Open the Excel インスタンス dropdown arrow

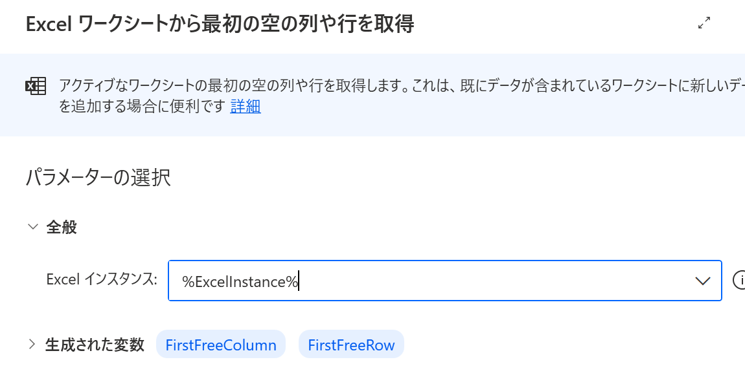(702, 281)
